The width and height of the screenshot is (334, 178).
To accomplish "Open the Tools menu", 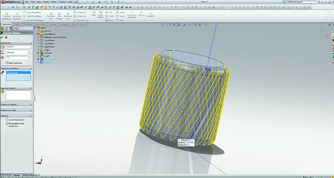I will (x=54, y=2).
